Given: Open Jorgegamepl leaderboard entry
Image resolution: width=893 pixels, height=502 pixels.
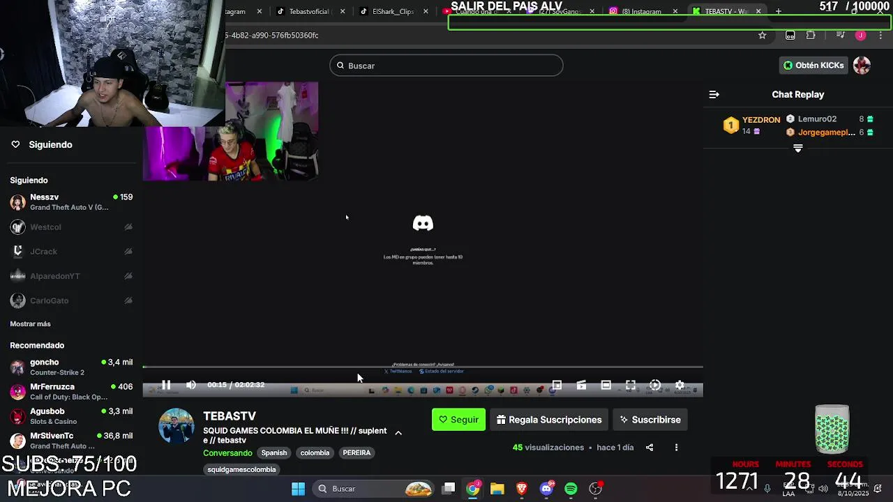Looking at the screenshot, I should click(x=830, y=132).
